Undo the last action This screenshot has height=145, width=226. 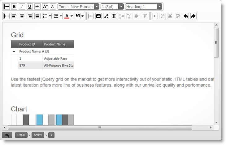point(186,16)
